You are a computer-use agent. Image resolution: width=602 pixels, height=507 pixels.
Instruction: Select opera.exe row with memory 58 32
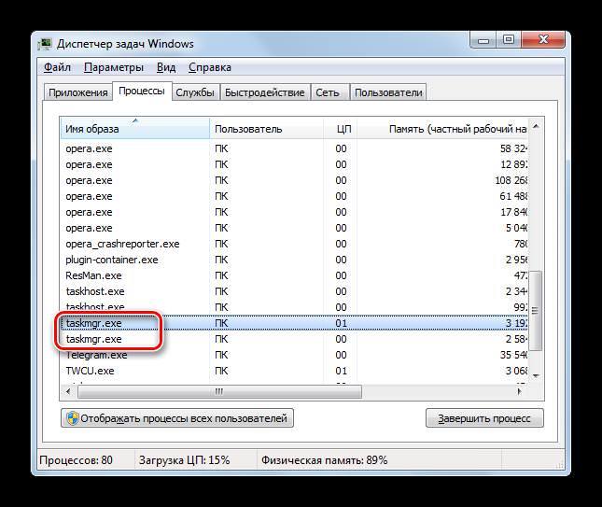pos(294,148)
